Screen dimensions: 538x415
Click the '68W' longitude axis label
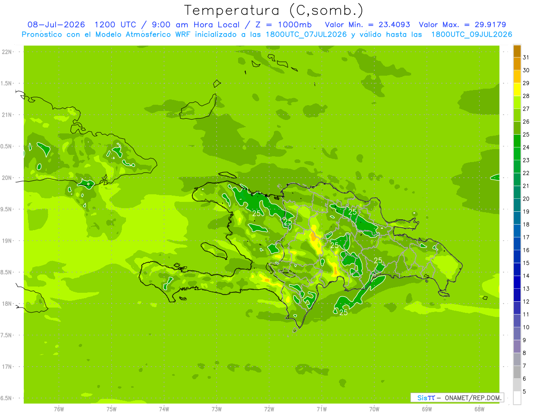coord(479,409)
